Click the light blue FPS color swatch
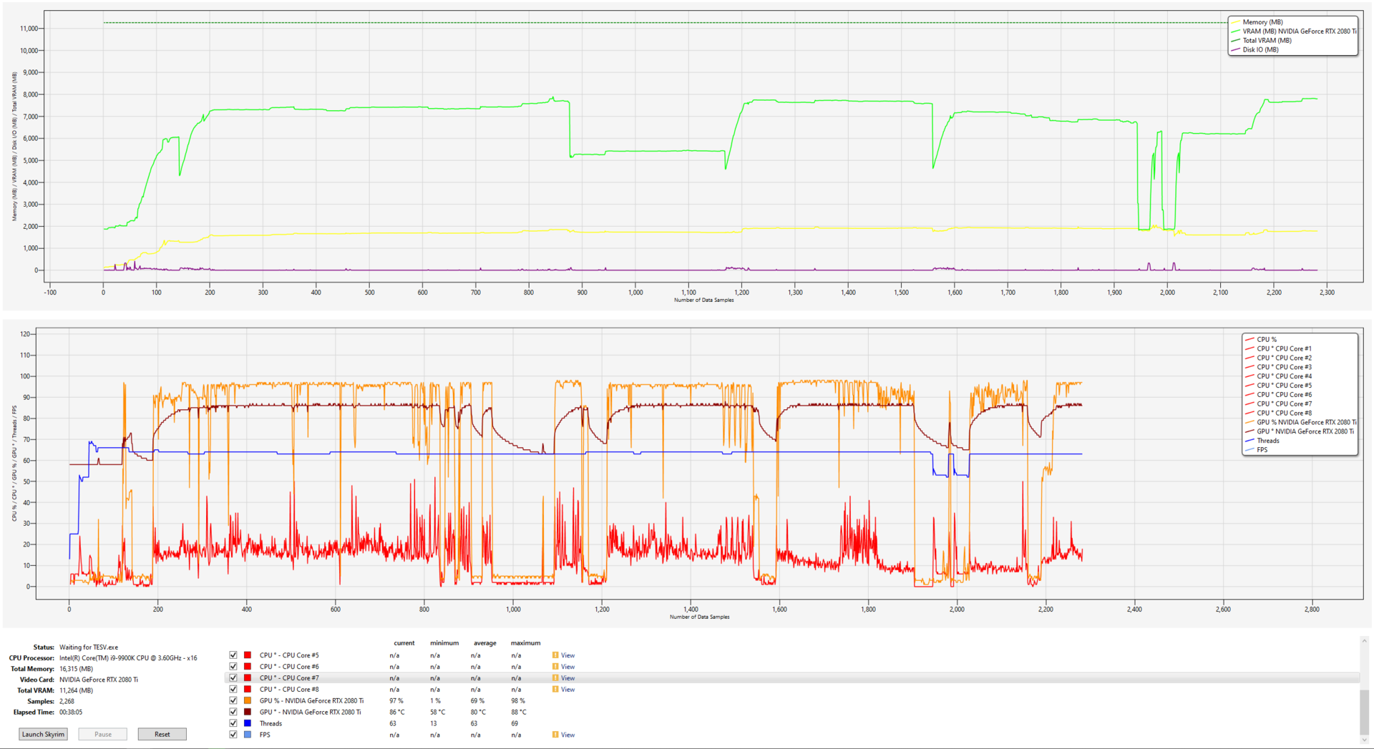1374x749 pixels. pos(248,735)
